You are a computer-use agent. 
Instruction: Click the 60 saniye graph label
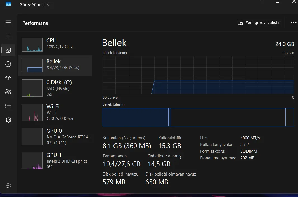pyautogui.click(x=110, y=97)
